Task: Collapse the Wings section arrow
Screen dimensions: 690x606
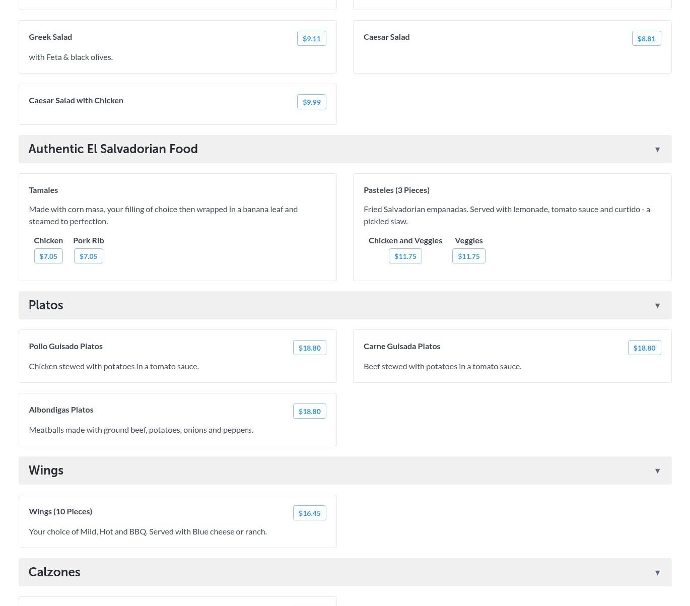Action: click(x=657, y=471)
